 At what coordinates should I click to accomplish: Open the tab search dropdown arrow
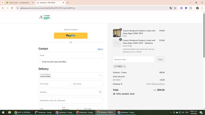click(x=3, y=3)
